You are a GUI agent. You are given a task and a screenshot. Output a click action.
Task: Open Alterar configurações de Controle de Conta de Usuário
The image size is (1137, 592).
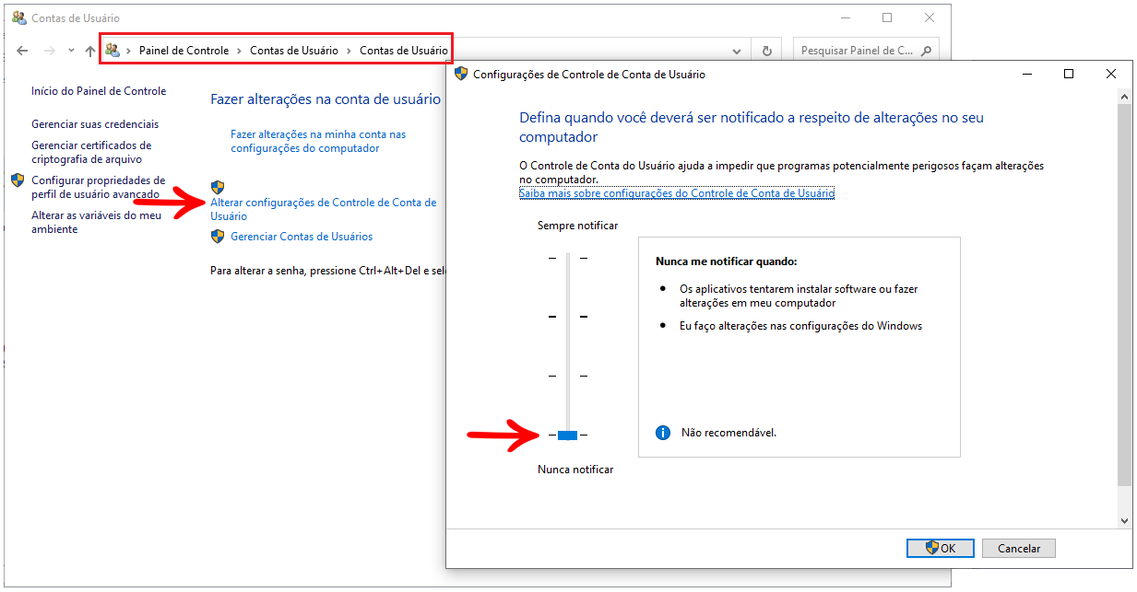click(324, 209)
